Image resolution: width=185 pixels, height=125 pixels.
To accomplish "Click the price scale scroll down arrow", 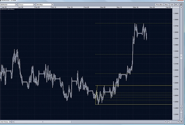I will [x=181, y=106].
